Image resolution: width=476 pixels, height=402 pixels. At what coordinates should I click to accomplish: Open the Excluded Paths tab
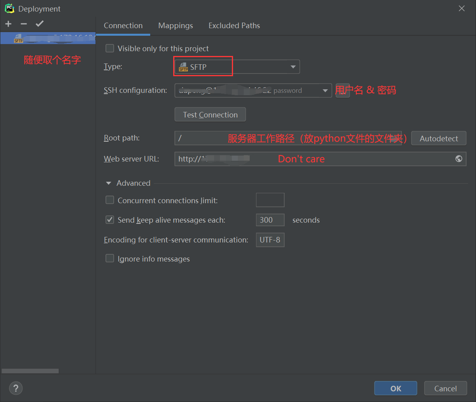click(234, 25)
